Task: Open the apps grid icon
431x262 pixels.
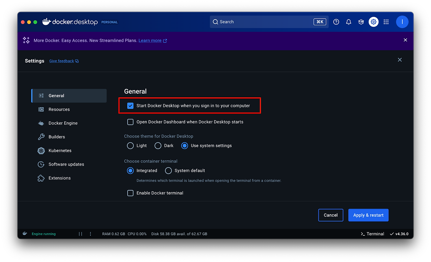Action: pyautogui.click(x=386, y=22)
